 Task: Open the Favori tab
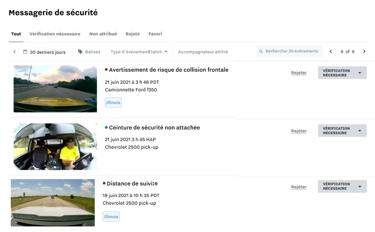pos(155,34)
